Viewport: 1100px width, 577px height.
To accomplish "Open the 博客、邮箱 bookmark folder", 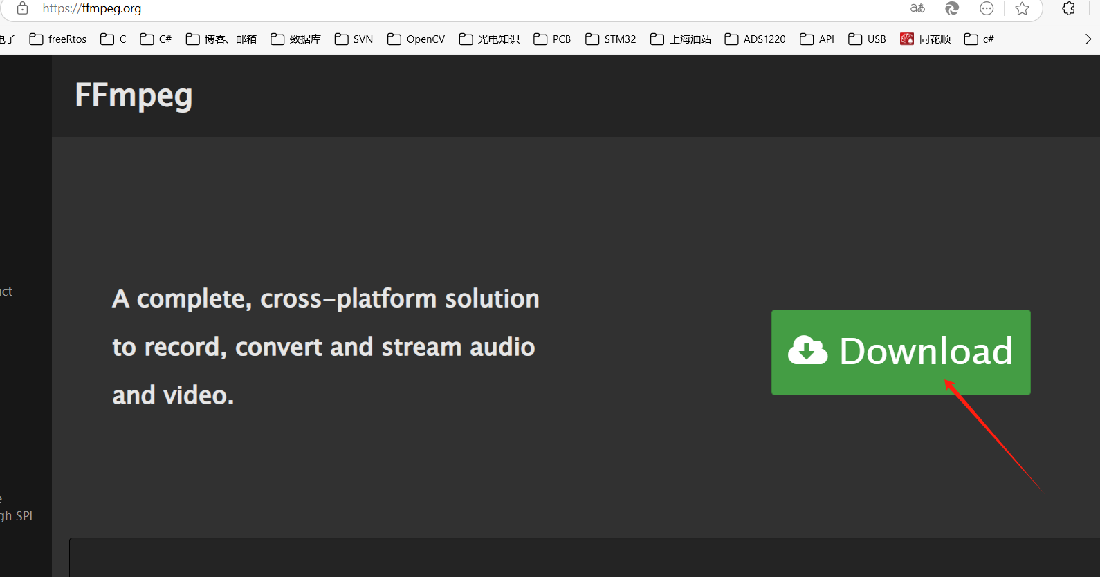I will pyautogui.click(x=221, y=39).
